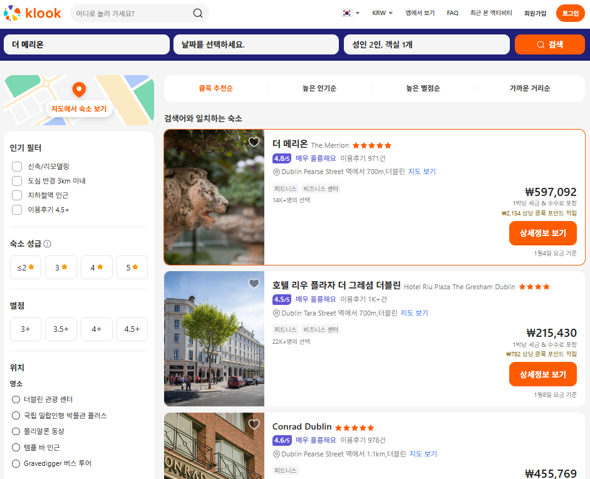Check the 이용후기 4.5+ filter

(x=17, y=210)
